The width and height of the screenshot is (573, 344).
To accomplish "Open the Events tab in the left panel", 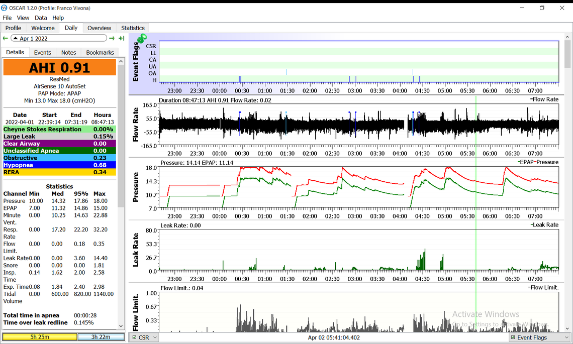I will click(42, 53).
